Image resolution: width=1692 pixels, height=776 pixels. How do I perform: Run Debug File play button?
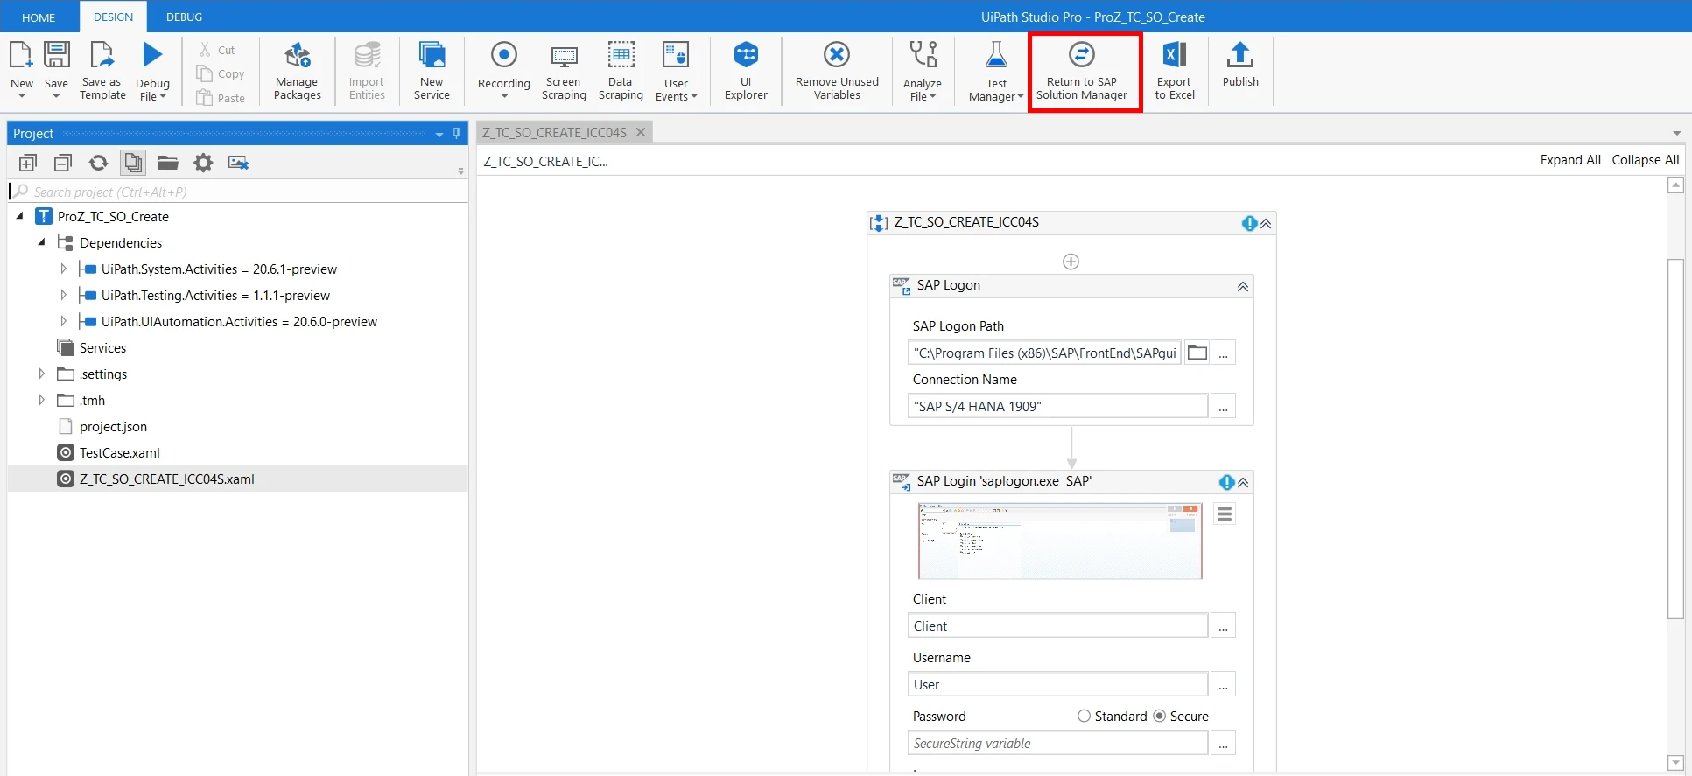[152, 55]
